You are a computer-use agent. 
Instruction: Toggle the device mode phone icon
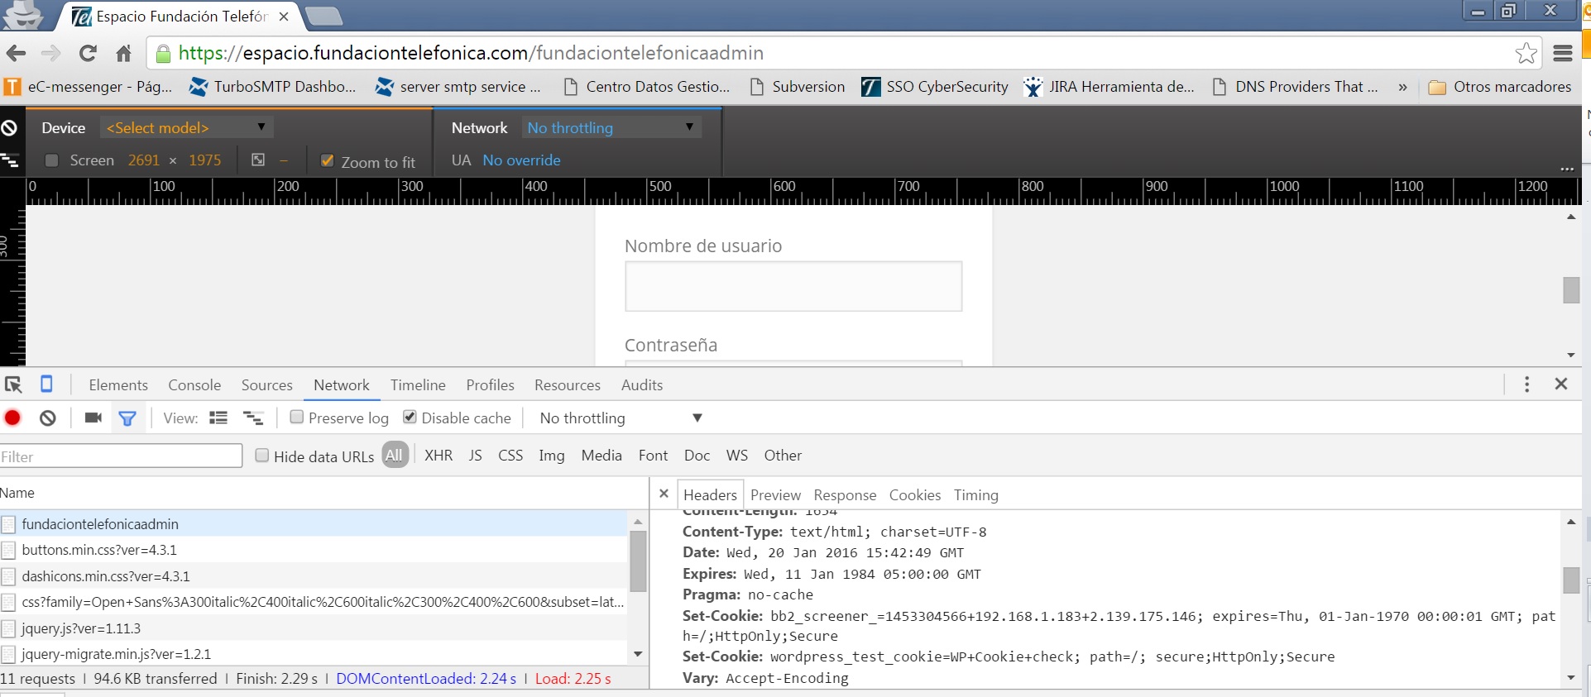pos(46,384)
